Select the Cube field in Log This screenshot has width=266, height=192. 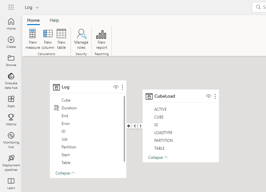click(66, 100)
